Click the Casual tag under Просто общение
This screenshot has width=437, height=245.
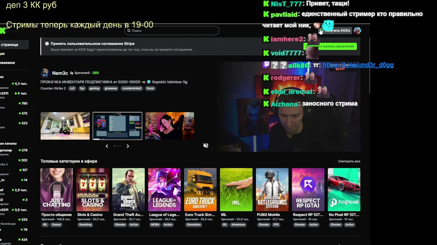[x=56, y=225]
